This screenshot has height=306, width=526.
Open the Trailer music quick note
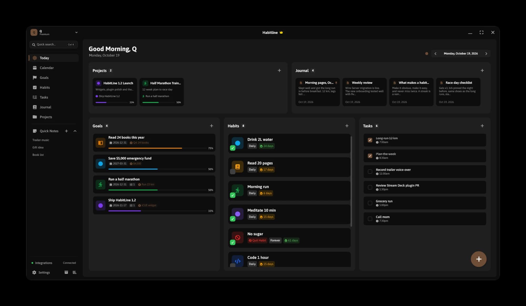41,140
